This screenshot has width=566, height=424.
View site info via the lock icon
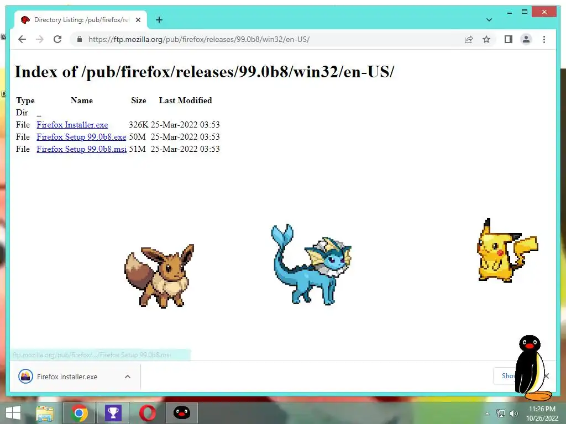[x=80, y=39]
